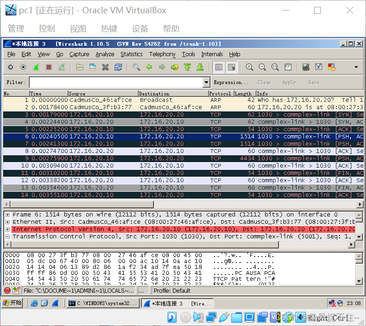
Task: Select packet 9 with length 4434
Action: [183, 158]
